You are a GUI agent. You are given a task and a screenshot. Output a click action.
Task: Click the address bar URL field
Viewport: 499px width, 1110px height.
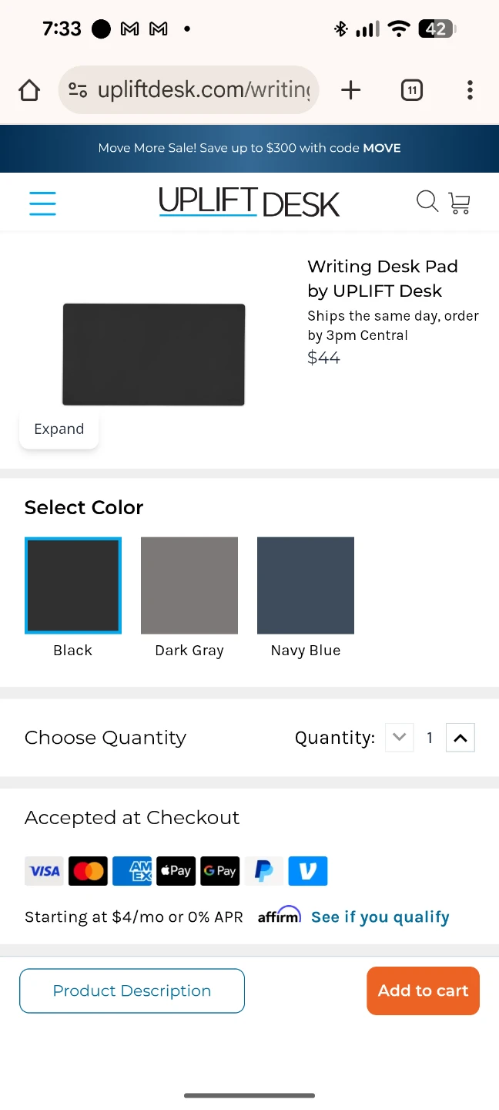[204, 90]
